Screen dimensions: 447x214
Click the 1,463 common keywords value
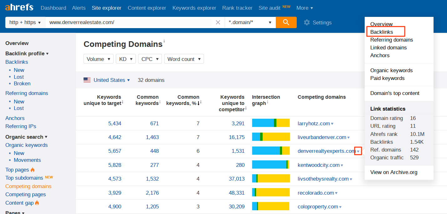pos(152,137)
